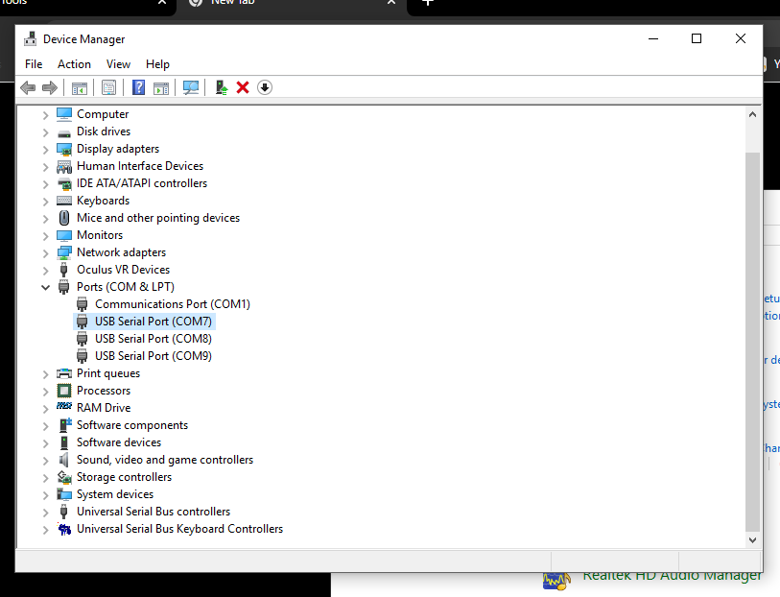Click the Disable device down-arrow icon
Screen dimensions: 780x597
click(265, 87)
